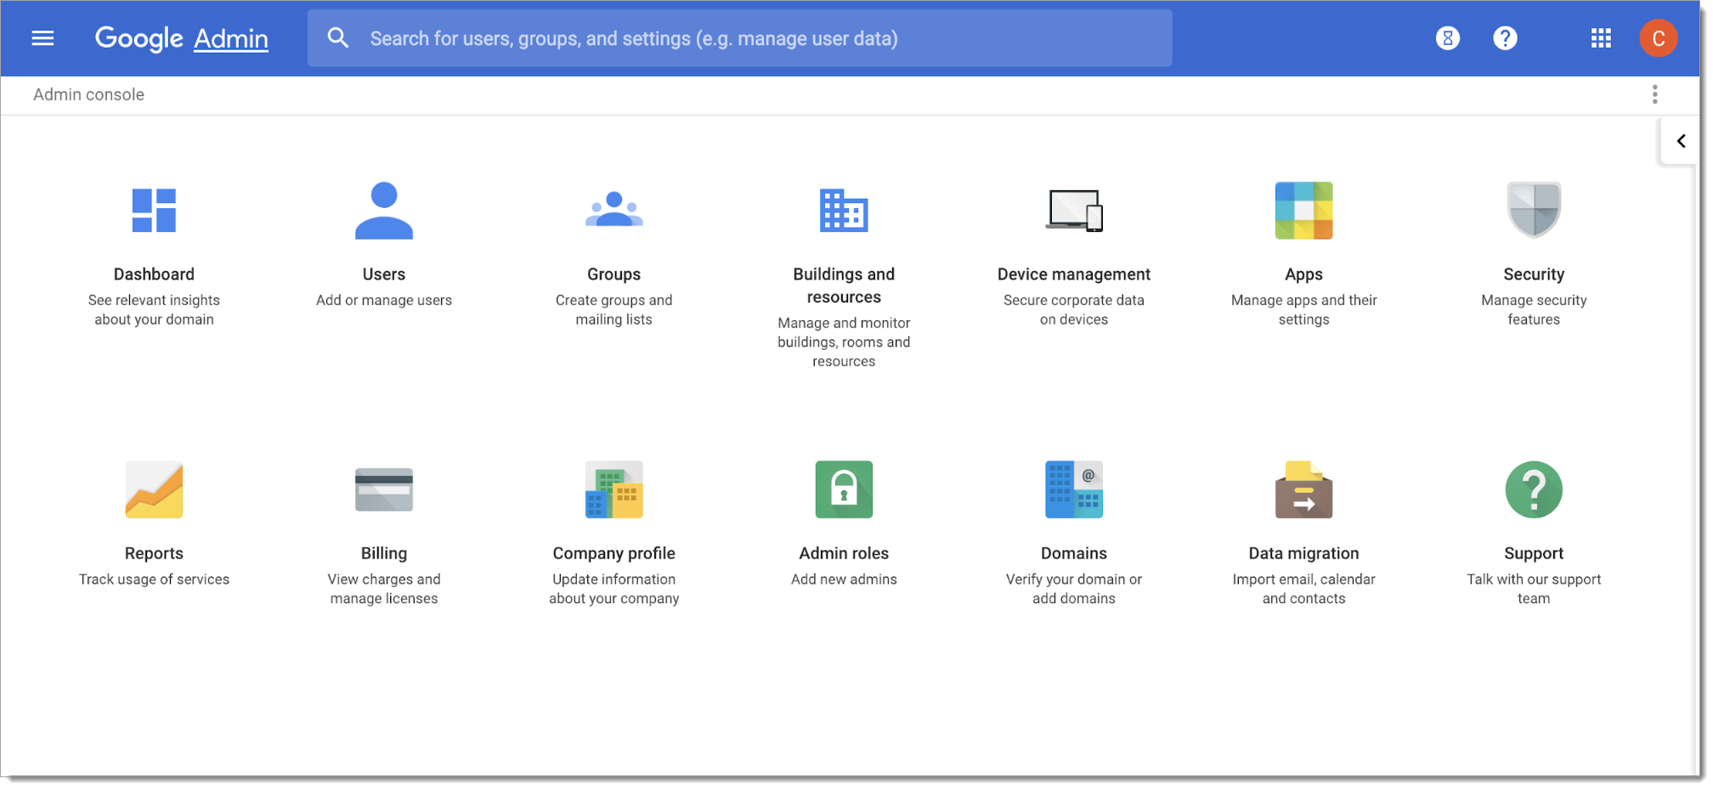Click the Domains title text

point(1074,553)
